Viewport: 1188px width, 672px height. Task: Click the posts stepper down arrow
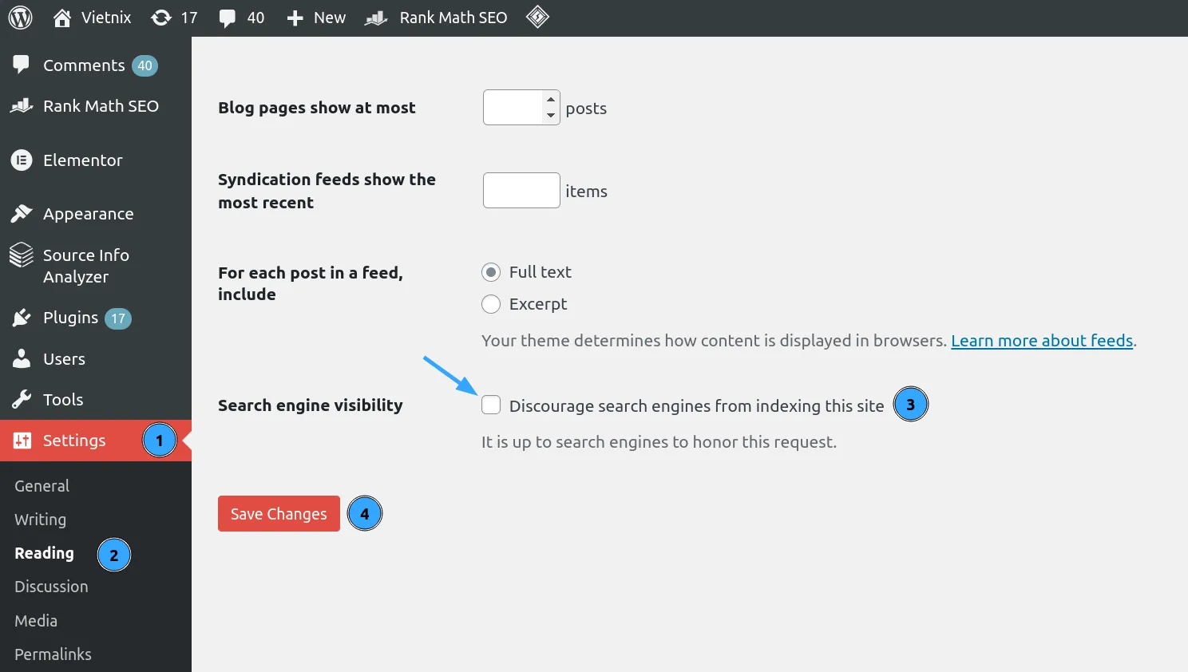tap(551, 115)
